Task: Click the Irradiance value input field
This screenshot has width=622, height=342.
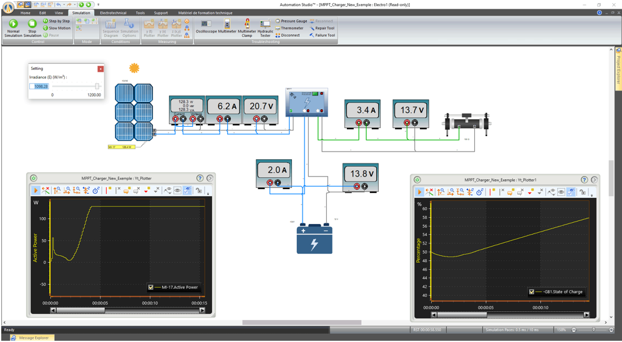Action: click(39, 87)
